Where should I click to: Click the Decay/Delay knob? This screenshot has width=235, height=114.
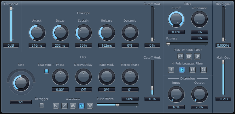84,77
